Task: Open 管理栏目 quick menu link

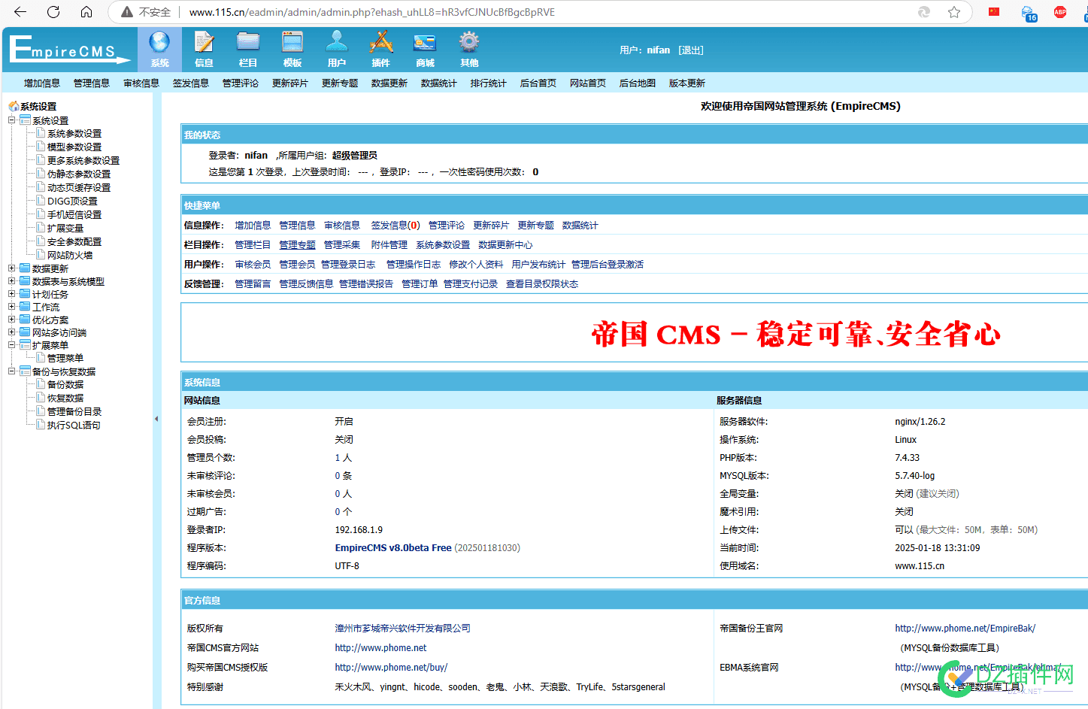Action: point(253,245)
